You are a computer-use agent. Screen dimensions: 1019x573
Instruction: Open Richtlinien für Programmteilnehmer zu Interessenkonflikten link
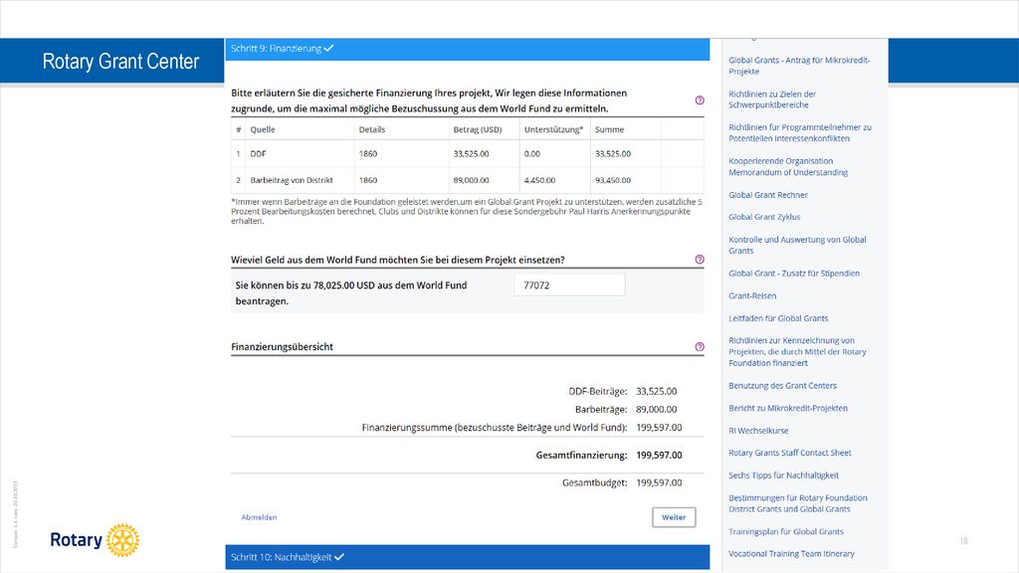tap(800, 133)
